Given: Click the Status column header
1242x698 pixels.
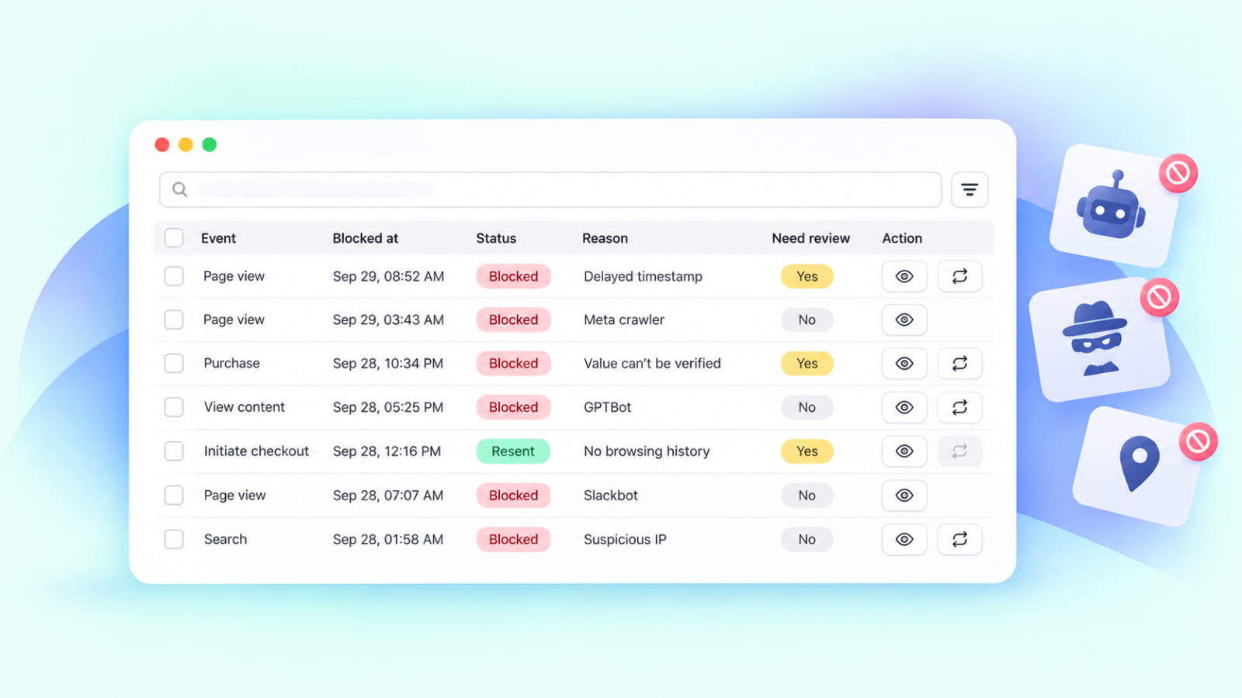Looking at the screenshot, I should [x=496, y=238].
